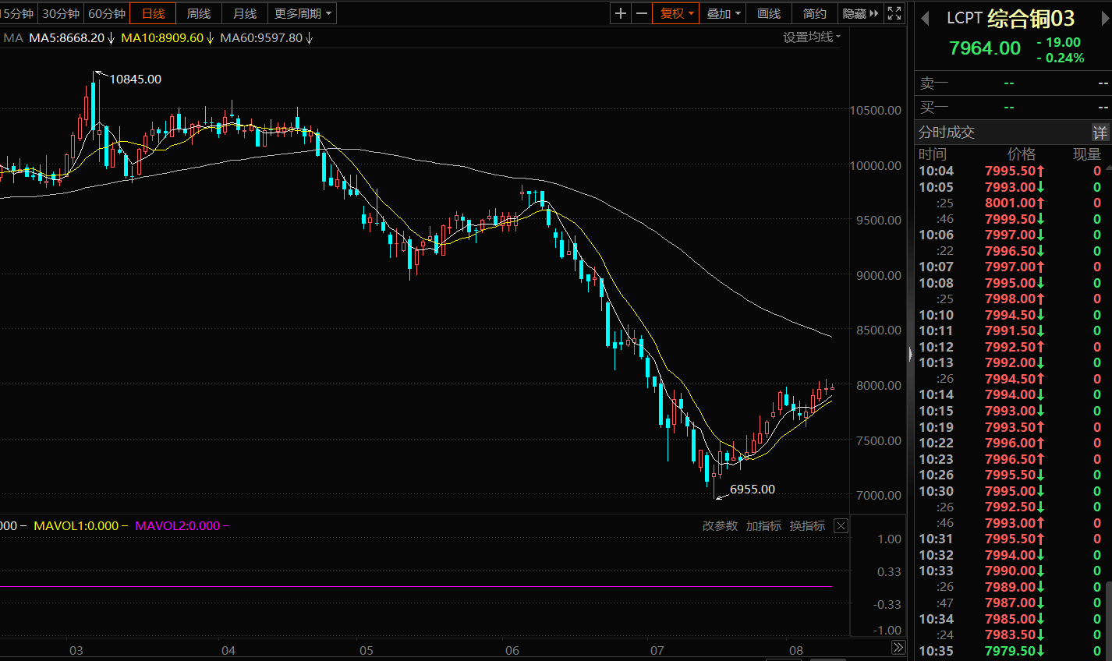Click month 05 on time axis

click(x=367, y=651)
